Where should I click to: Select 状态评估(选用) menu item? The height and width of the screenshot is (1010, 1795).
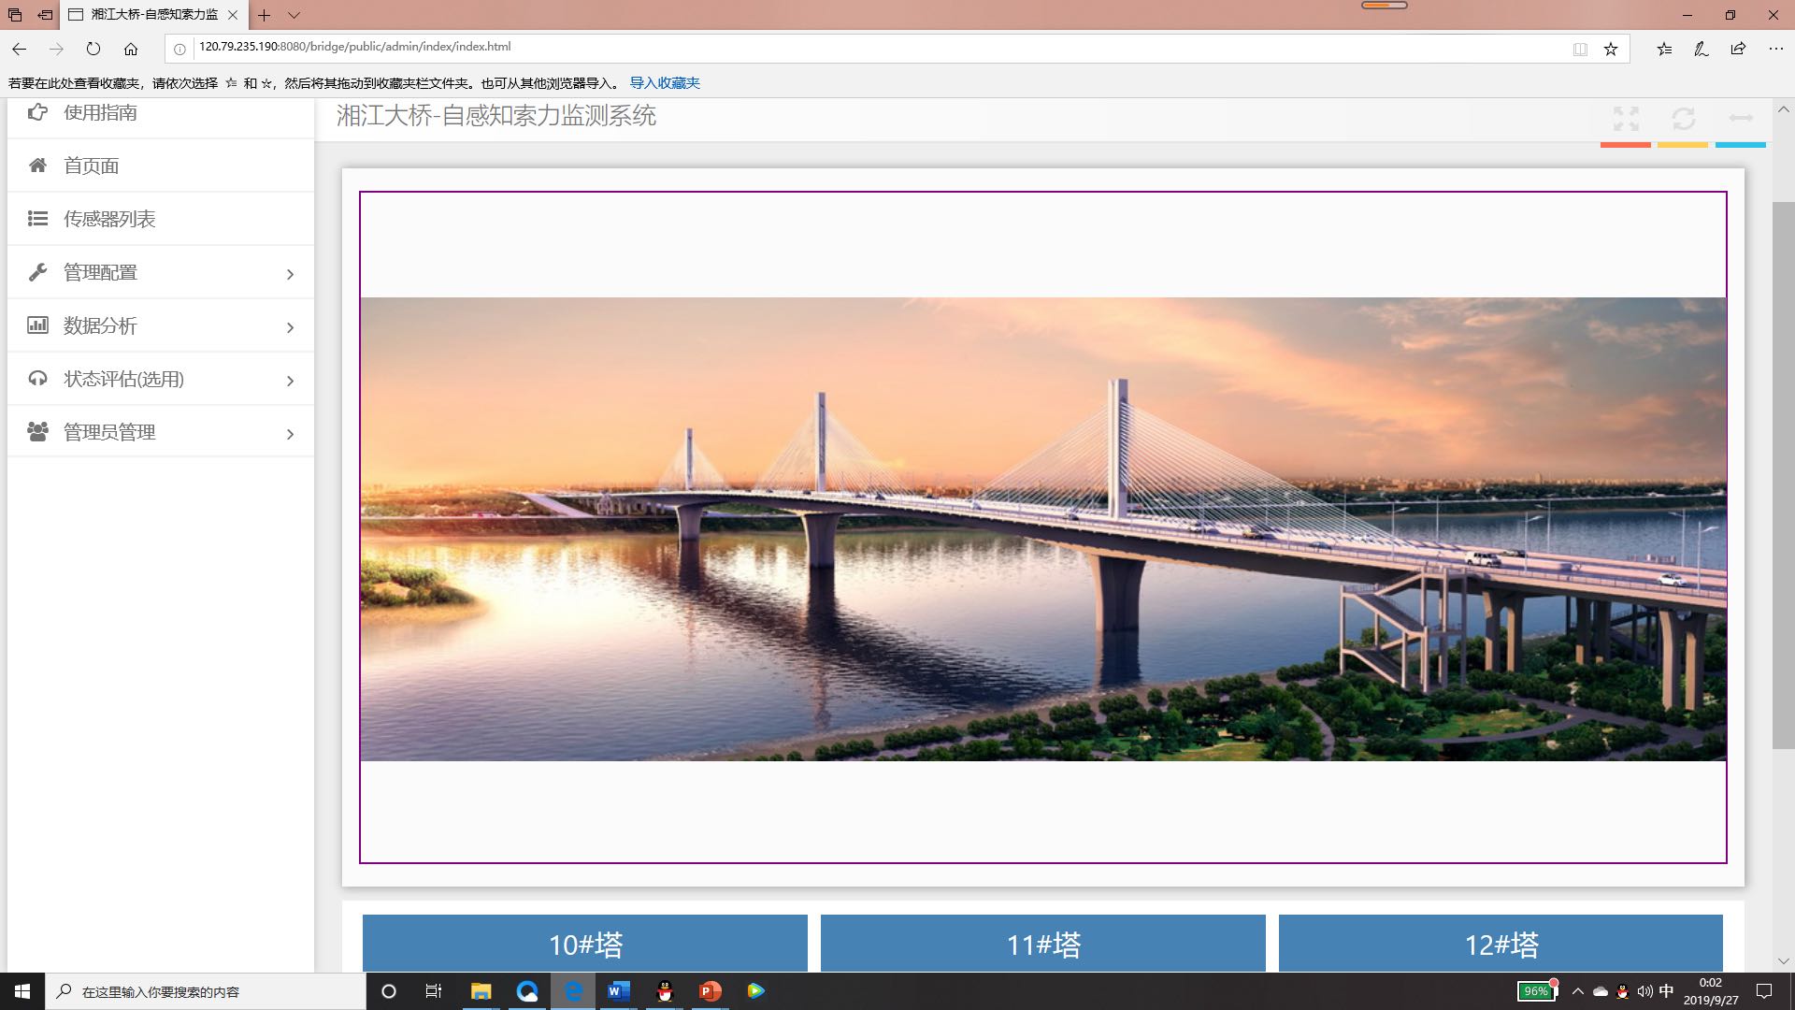click(161, 379)
